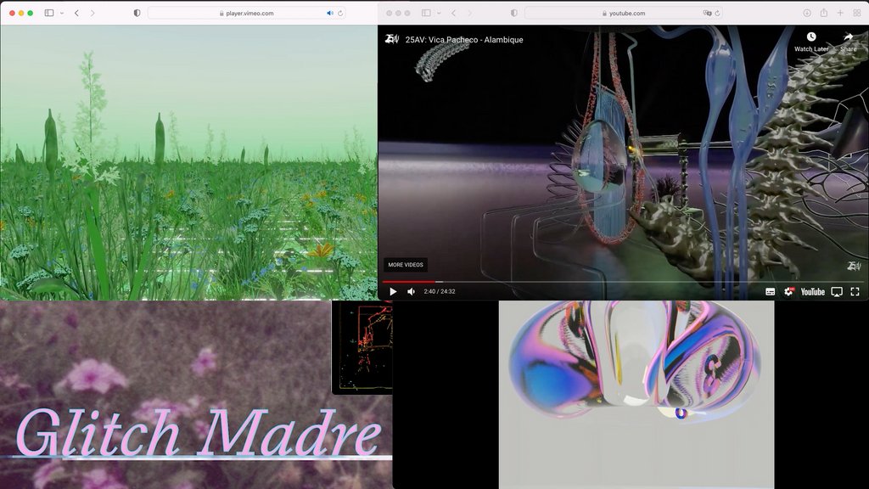Go forward in the YouTube Safari window
The height and width of the screenshot is (489, 869).
coord(469,13)
